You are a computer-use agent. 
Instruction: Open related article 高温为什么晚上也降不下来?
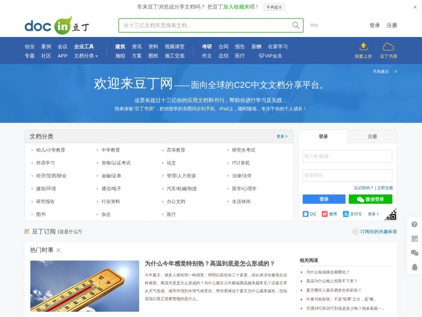point(332,281)
